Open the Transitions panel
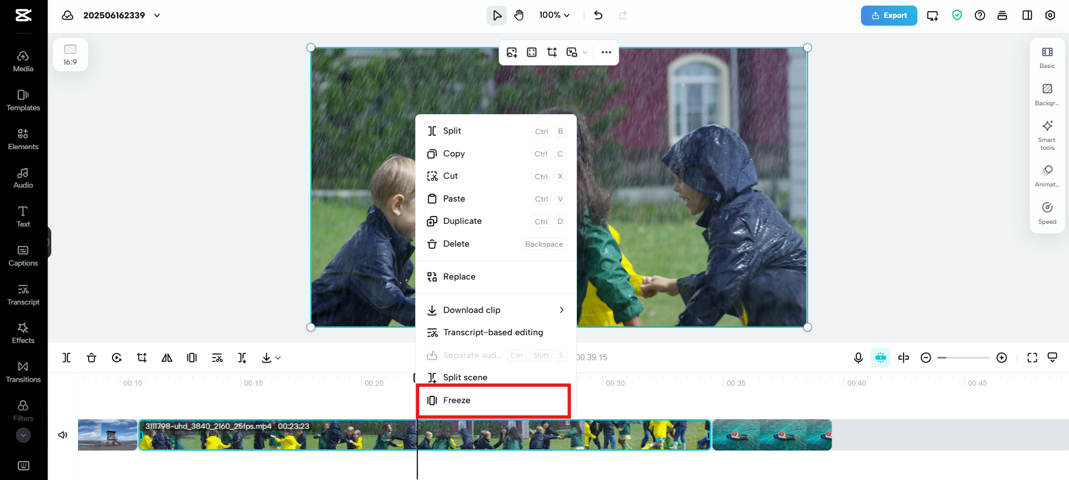The width and height of the screenshot is (1069, 480). tap(23, 372)
